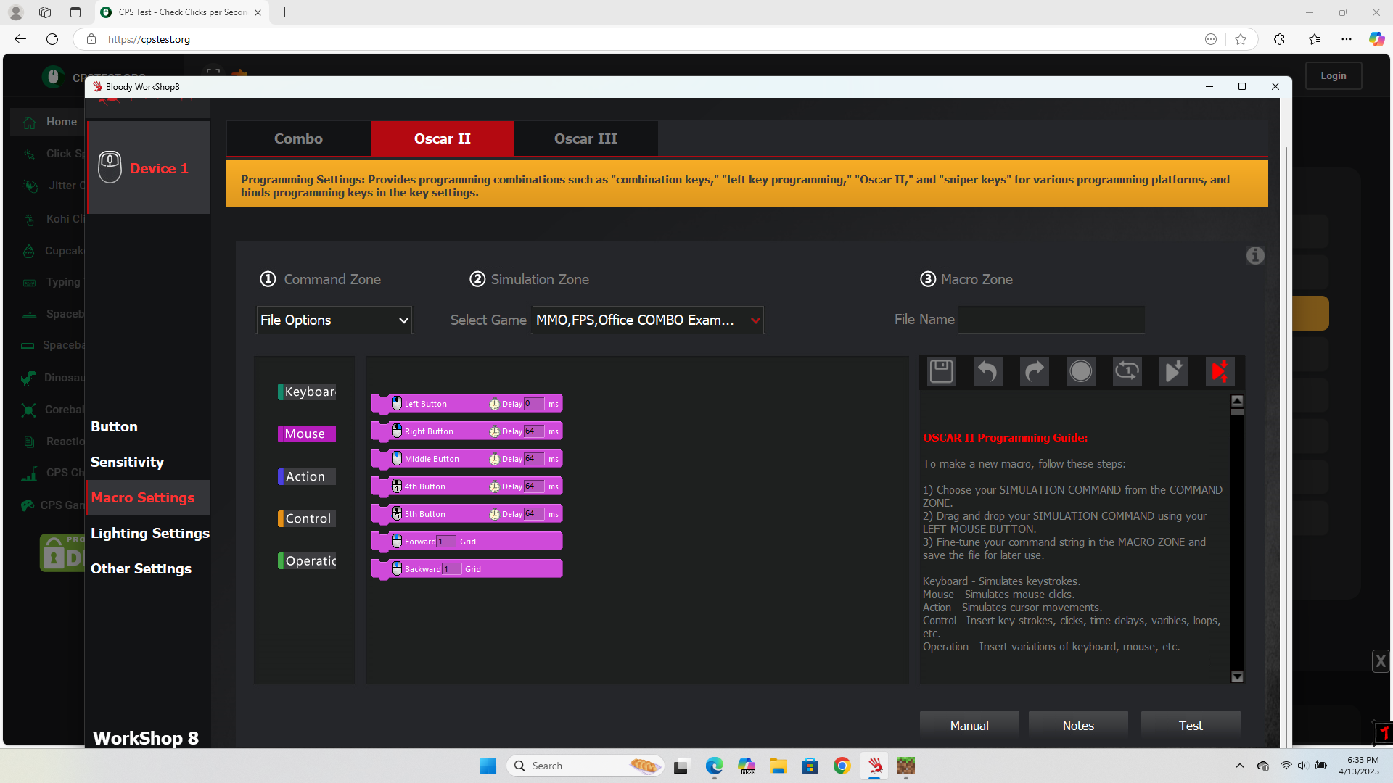Viewport: 1393px width, 783px height.
Task: Click the undo arrow icon
Action: coord(987,371)
